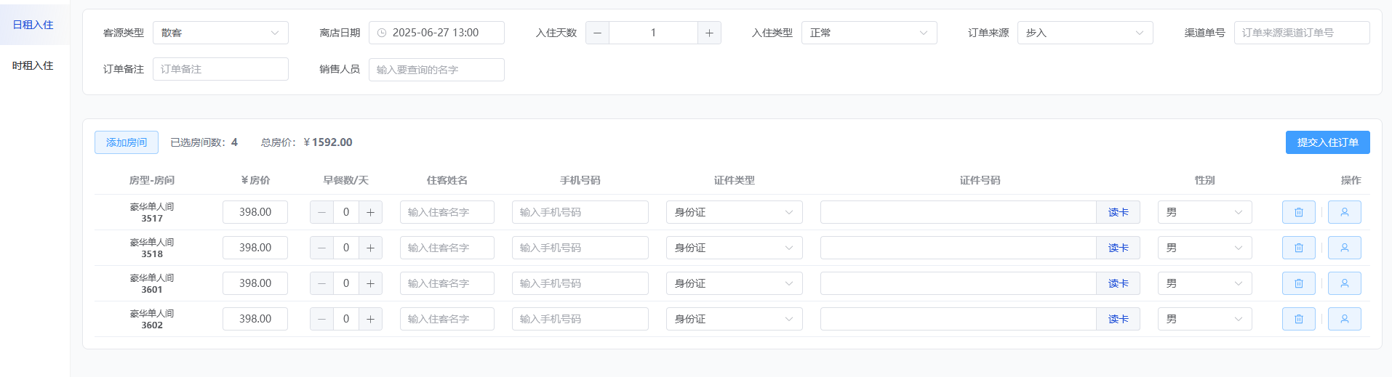
Task: Open 性别 dropdown for room 3602
Action: (1205, 319)
